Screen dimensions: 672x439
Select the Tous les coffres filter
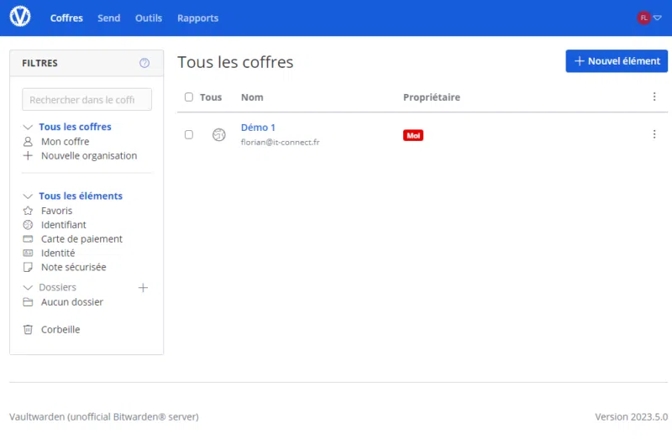[75, 127]
